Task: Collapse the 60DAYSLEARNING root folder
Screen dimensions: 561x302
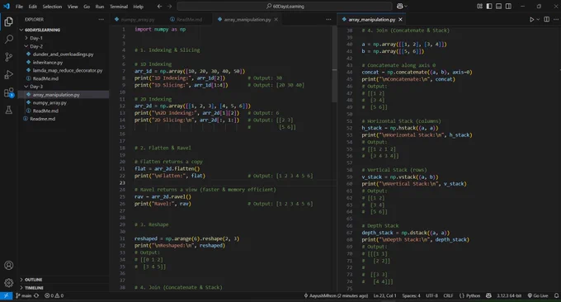Action: click(x=21, y=30)
